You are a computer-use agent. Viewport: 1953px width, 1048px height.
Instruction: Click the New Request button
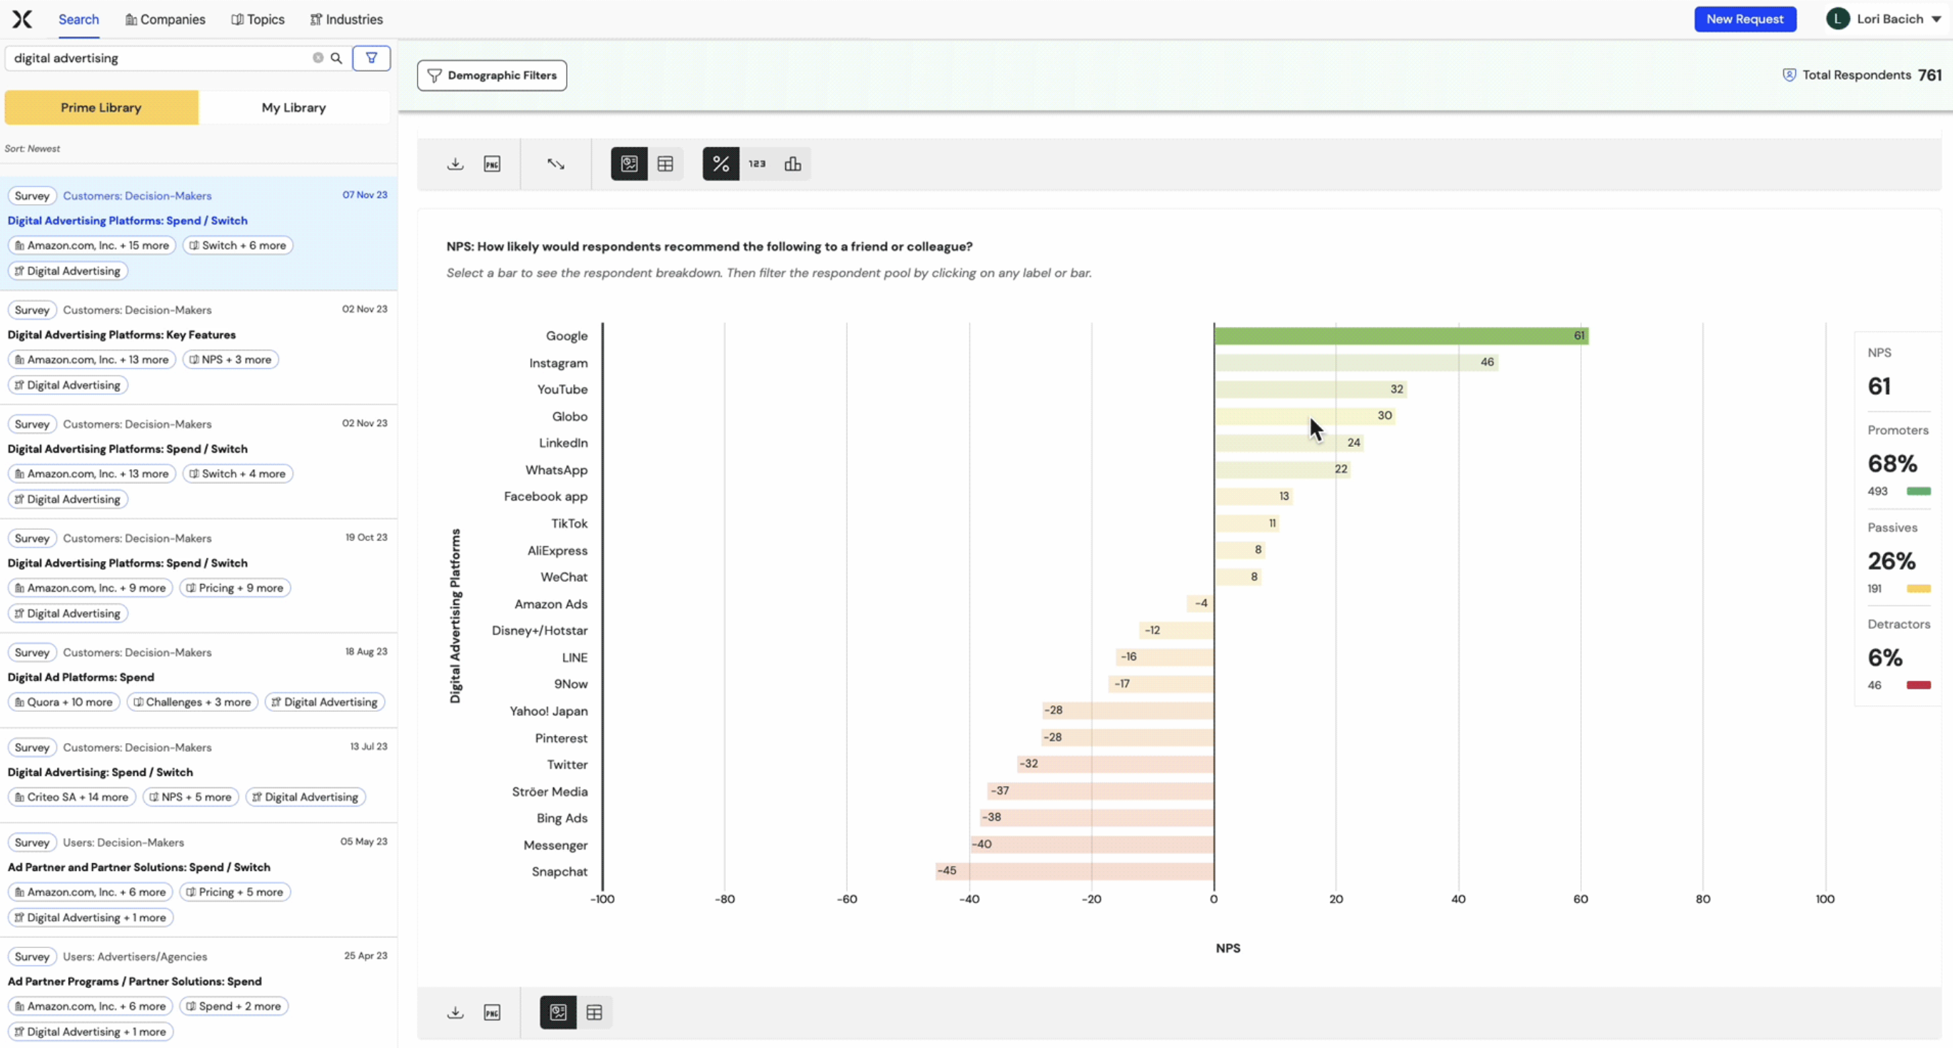pyautogui.click(x=1745, y=19)
